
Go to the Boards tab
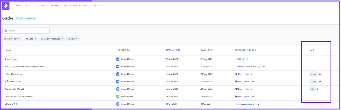[x=40, y=6]
